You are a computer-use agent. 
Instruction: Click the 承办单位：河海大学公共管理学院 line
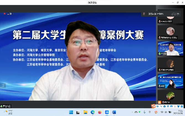(34, 55)
